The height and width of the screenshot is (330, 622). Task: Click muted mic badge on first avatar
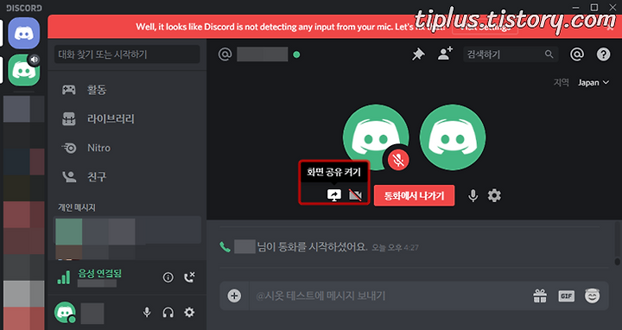click(398, 160)
